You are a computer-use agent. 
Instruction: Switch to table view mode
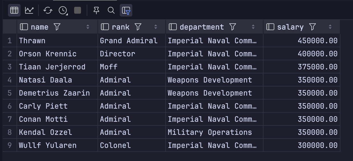[14, 11]
